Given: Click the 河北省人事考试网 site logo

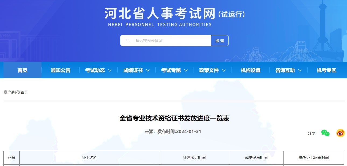Looking at the screenshot, I should click(174, 14).
